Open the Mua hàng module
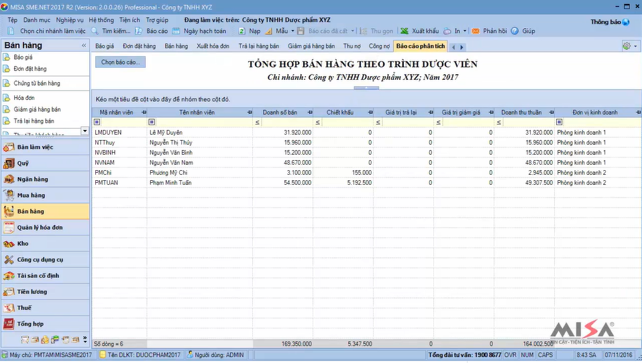This screenshot has width=642, height=363. (x=45, y=196)
